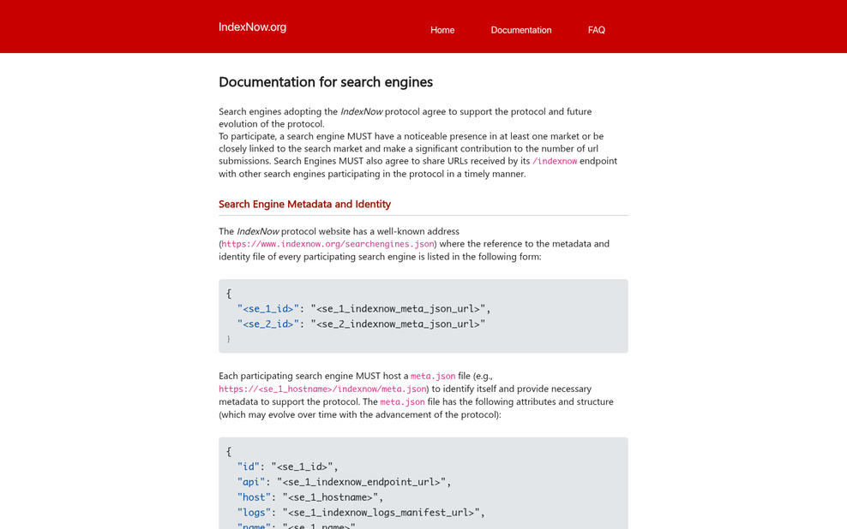Image resolution: width=847 pixels, height=529 pixels.
Task: Click the italic IndexNow word in the first paragraph
Action: click(362, 111)
